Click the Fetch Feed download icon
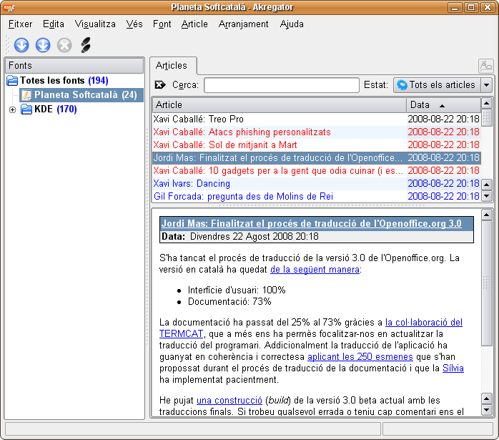The image size is (499, 440). tap(21, 45)
